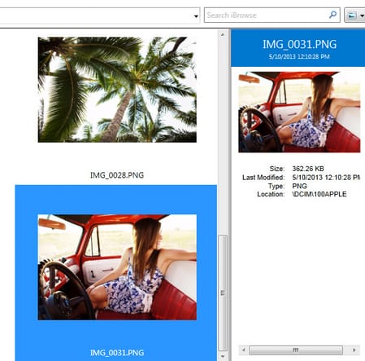Click the IMG_0031.PNG title header in details
The height and width of the screenshot is (361, 365).
(x=299, y=44)
